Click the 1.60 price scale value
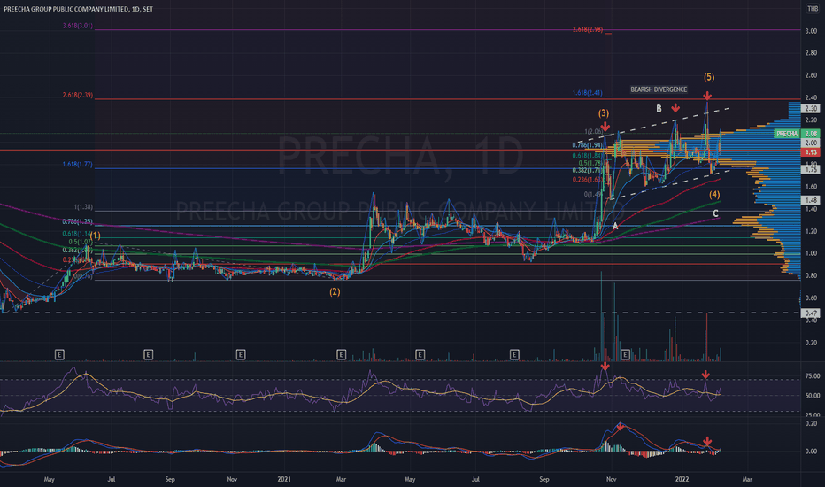825x487 pixels. pos(811,186)
